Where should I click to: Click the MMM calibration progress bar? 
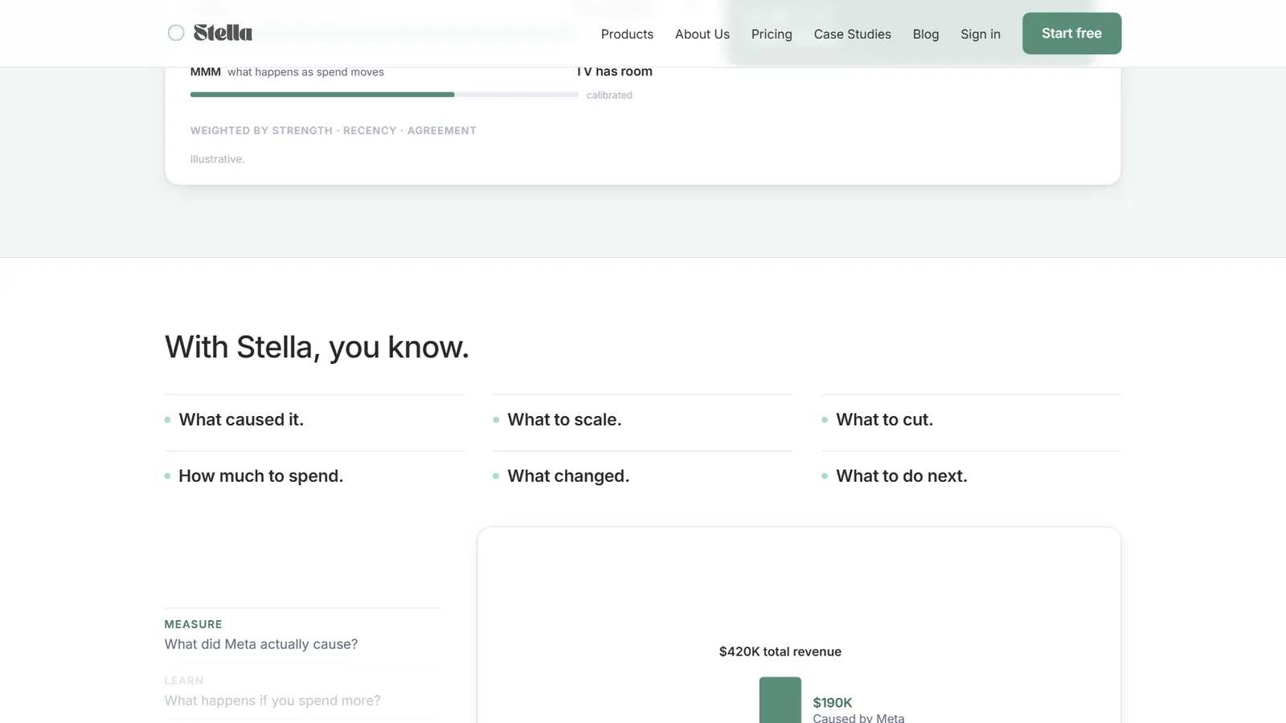384,95
